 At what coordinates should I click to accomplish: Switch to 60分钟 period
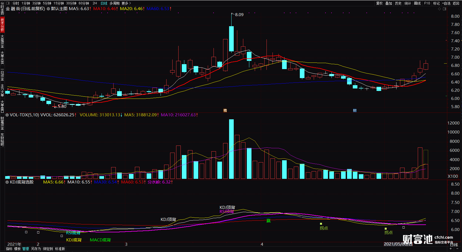coord(84,3)
